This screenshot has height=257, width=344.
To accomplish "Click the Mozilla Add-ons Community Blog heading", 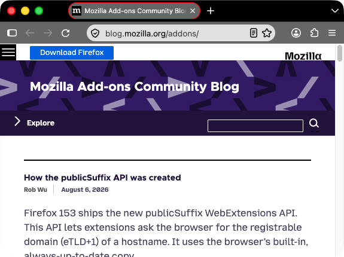I will tap(135, 87).
